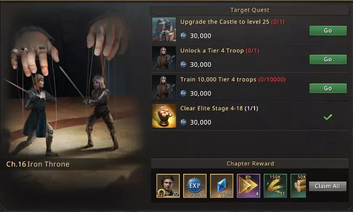Select the 150K wheat food reward
353x212 pixels.
(x=275, y=186)
